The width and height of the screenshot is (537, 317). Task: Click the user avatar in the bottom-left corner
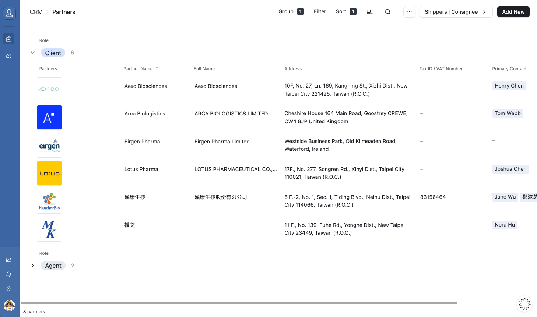coord(9,306)
